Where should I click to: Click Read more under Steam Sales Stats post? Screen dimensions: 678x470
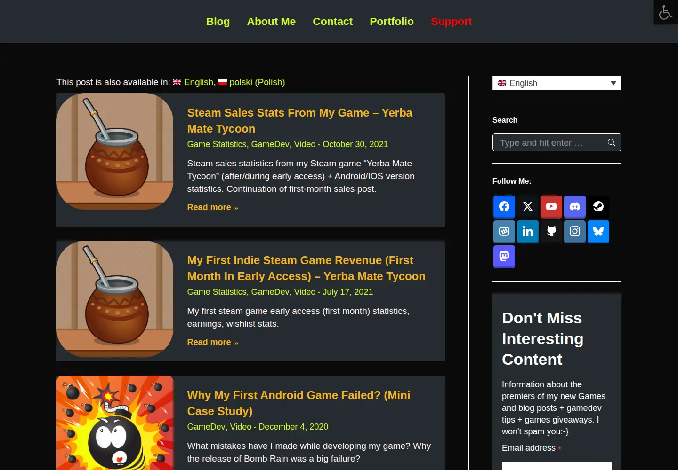[213, 207]
